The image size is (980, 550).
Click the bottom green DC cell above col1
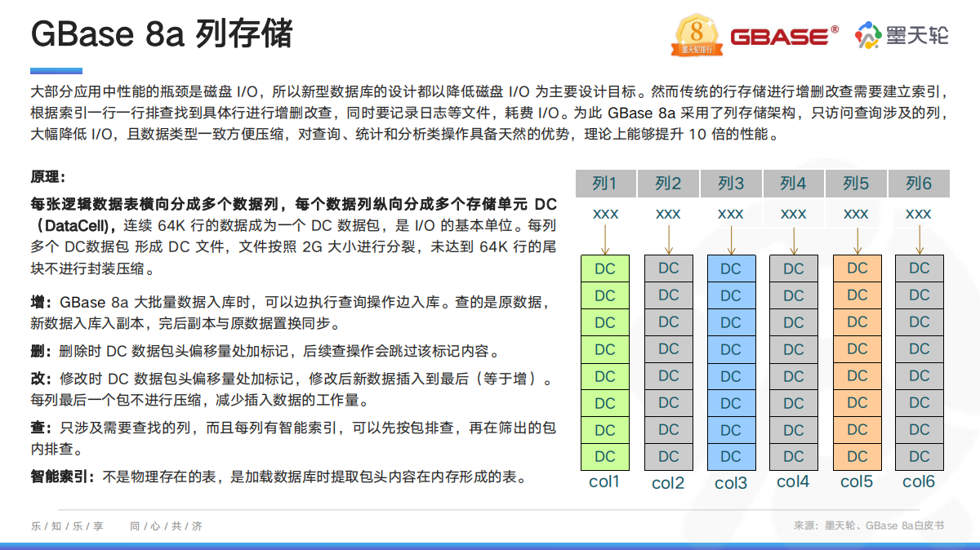pyautogui.click(x=605, y=457)
